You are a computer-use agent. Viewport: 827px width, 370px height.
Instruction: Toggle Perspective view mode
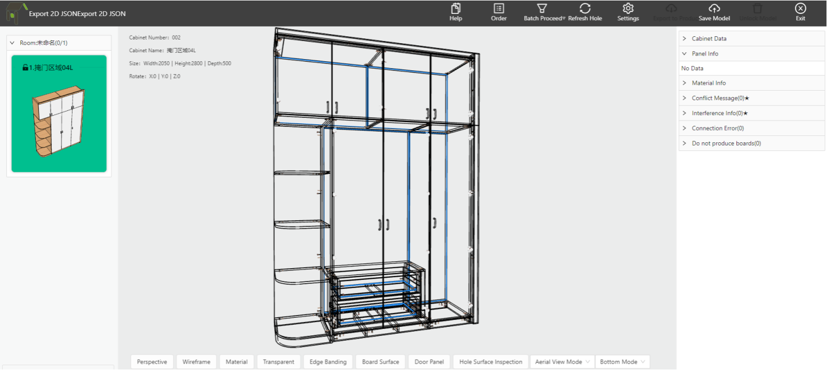[x=152, y=361]
